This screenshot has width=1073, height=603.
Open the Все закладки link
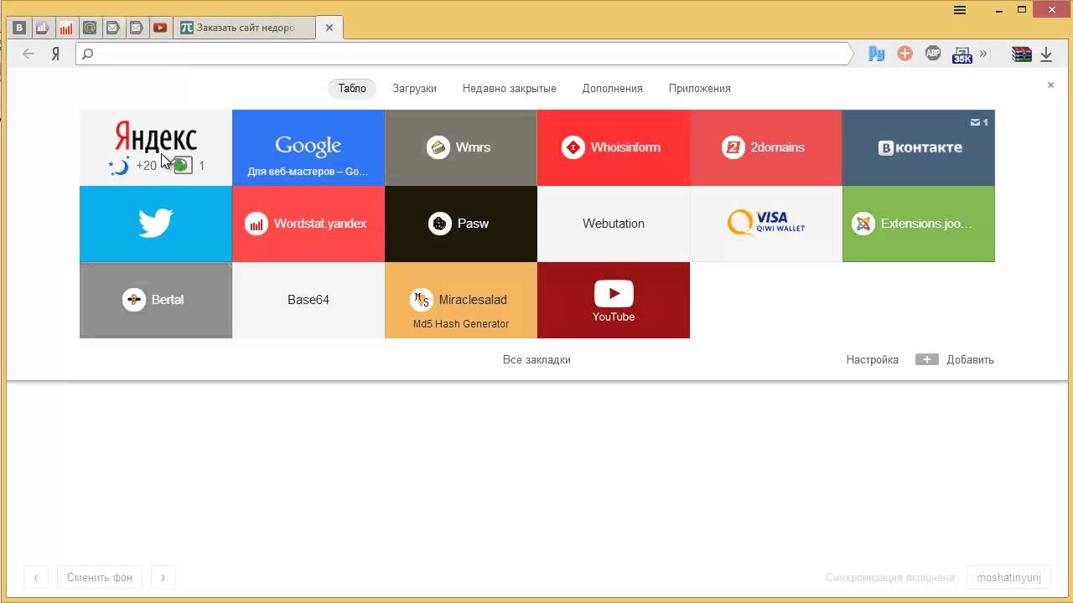coord(536,359)
